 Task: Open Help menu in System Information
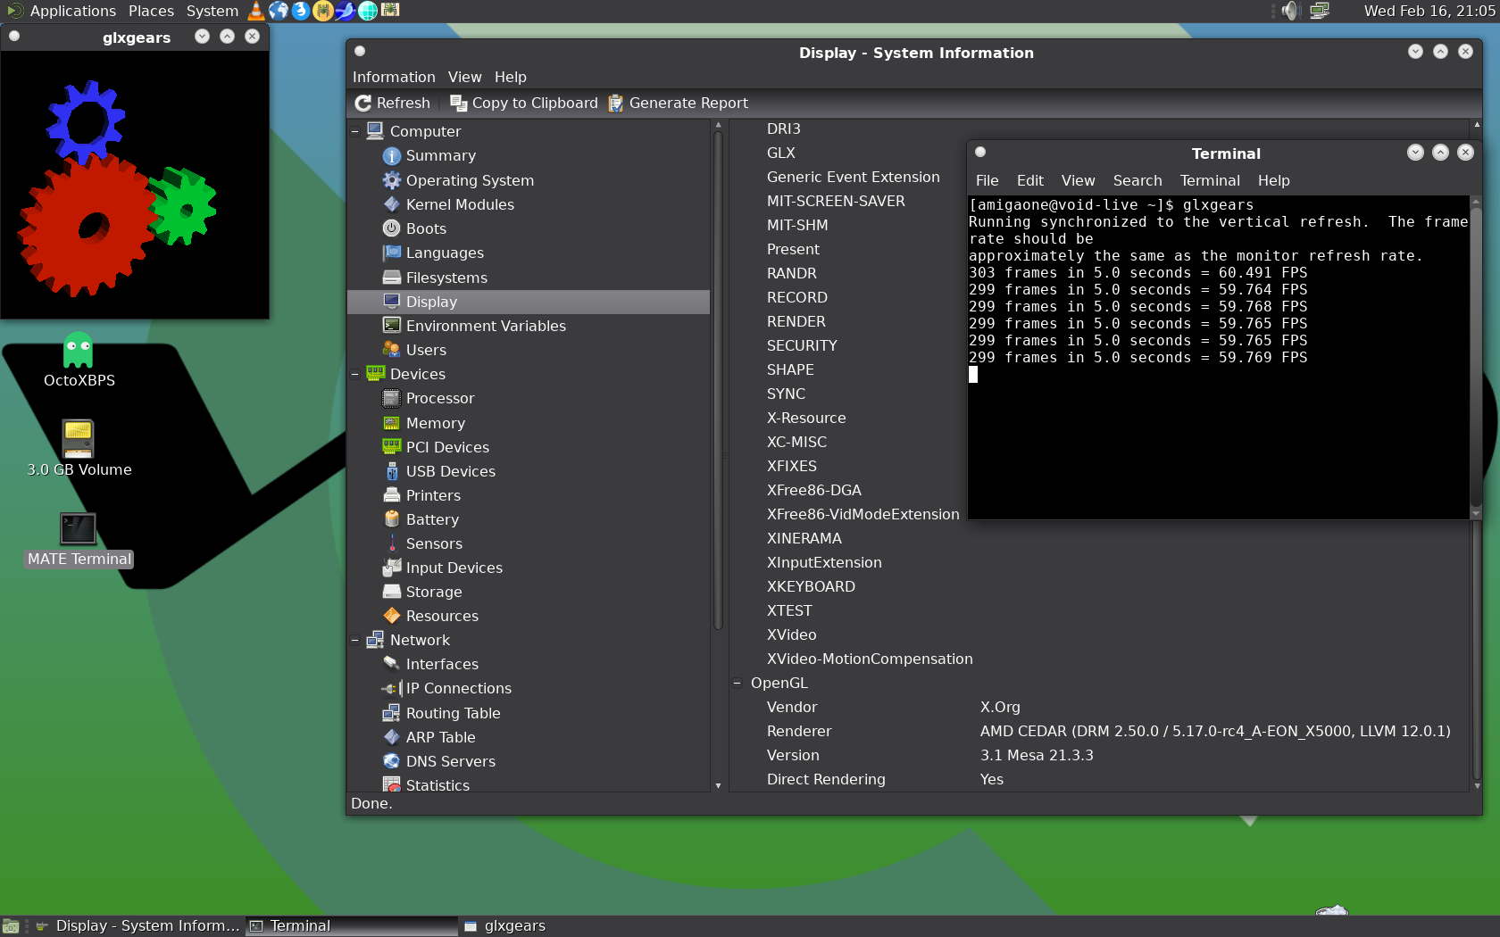click(511, 77)
